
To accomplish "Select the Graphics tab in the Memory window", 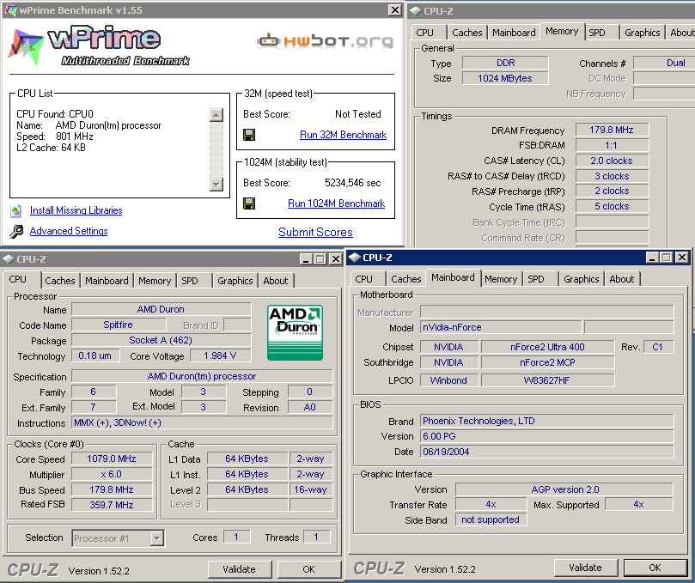I will [643, 33].
